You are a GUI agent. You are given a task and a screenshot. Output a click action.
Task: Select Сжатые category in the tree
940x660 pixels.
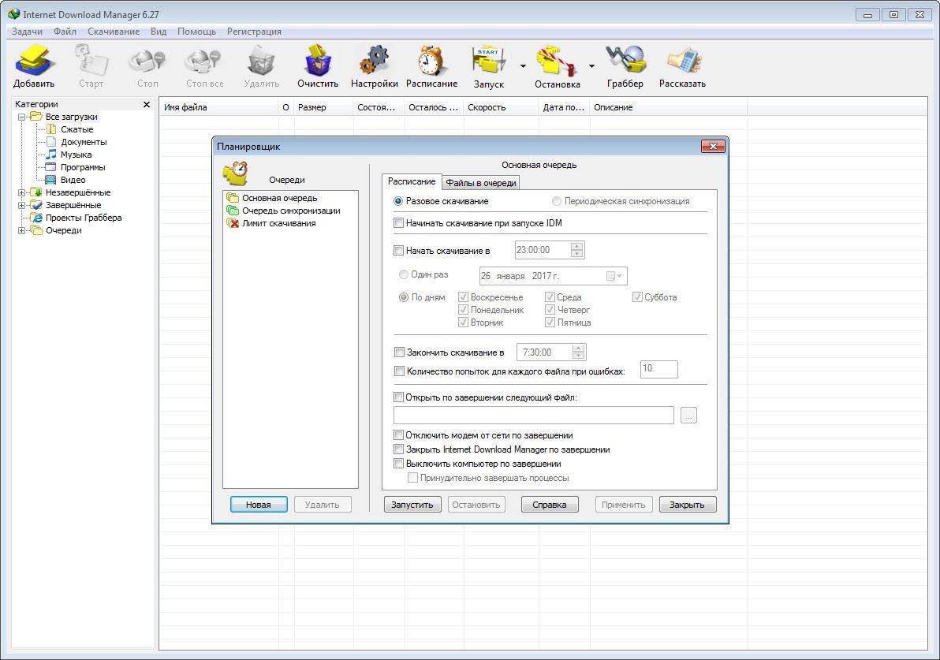76,129
